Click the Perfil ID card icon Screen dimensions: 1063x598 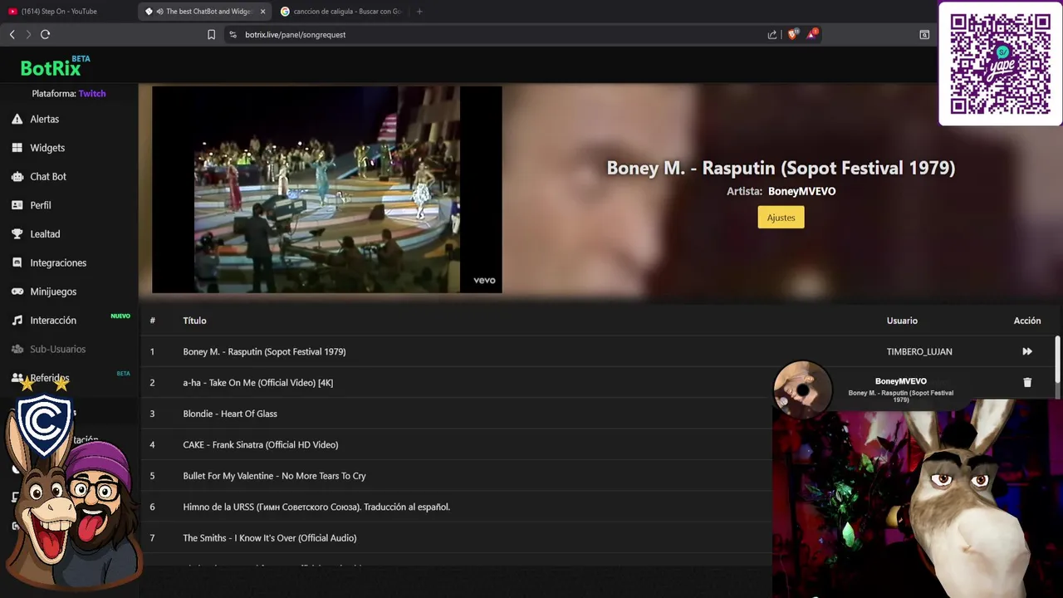click(x=17, y=205)
